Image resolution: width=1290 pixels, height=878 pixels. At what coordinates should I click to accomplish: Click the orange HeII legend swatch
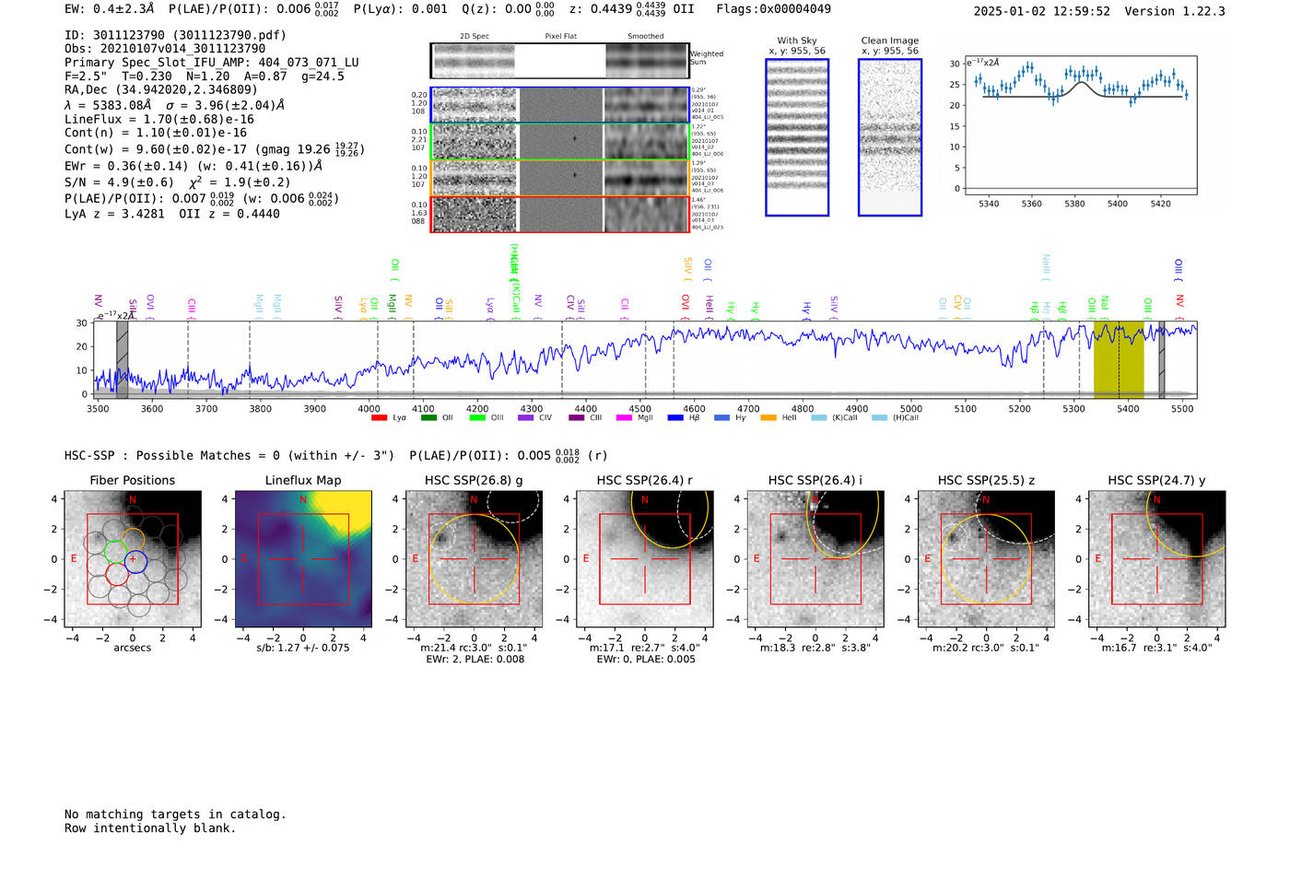point(768,418)
